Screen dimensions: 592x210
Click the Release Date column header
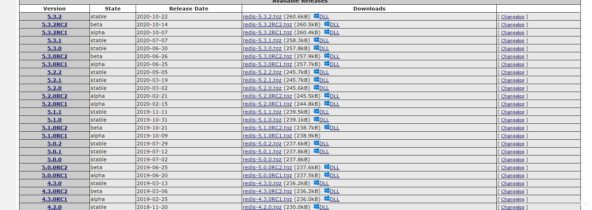pyautogui.click(x=189, y=9)
